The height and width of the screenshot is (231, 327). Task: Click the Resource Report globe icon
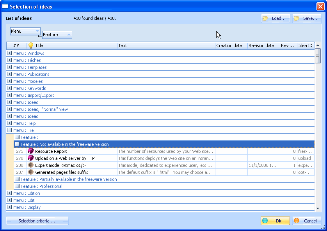pyautogui.click(x=31, y=151)
